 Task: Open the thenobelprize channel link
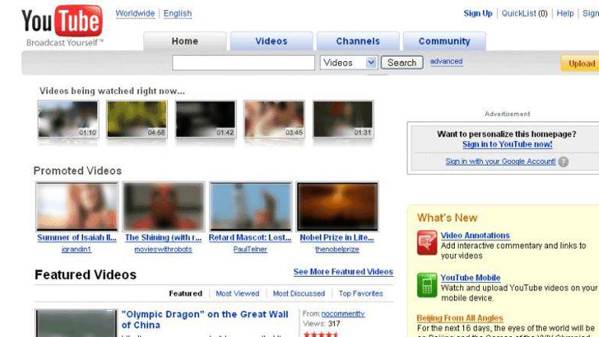pos(337,249)
